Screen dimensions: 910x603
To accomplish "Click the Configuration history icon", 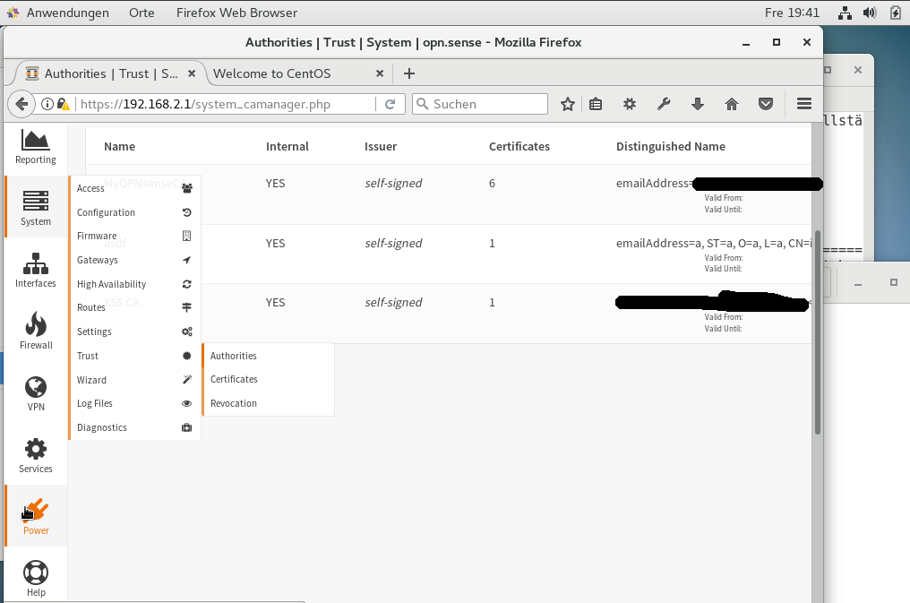I will coord(187,212).
